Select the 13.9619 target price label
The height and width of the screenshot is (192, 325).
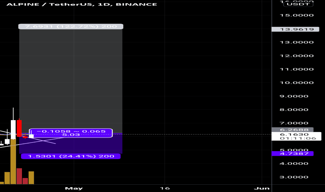[295, 29]
